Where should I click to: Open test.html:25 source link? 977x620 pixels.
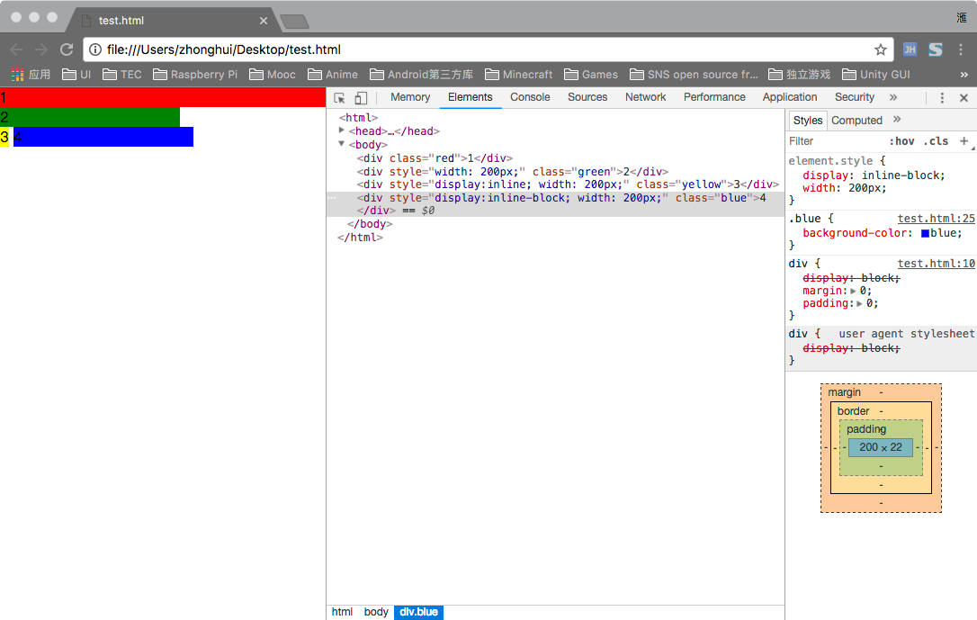point(937,219)
